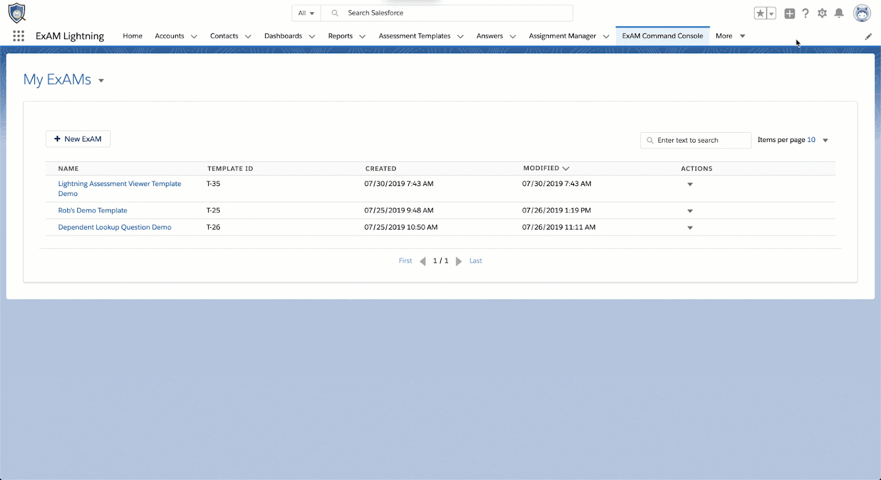Click the Favorites star icon
The height and width of the screenshot is (480, 881).
coord(760,14)
